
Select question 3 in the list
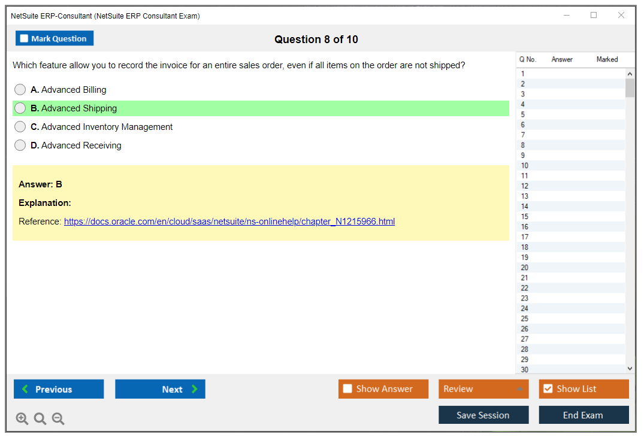570,94
